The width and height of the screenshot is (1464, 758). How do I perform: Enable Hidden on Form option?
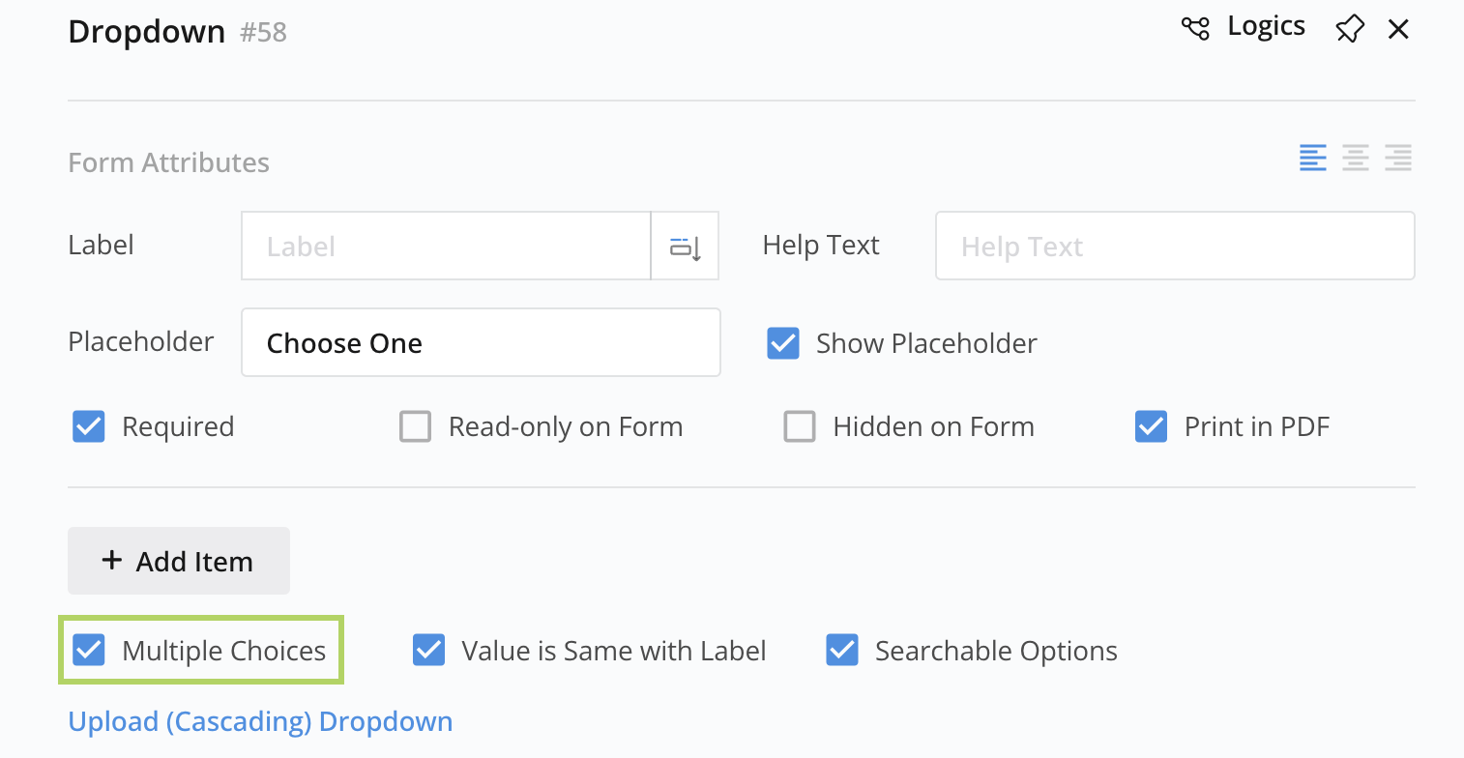800,426
